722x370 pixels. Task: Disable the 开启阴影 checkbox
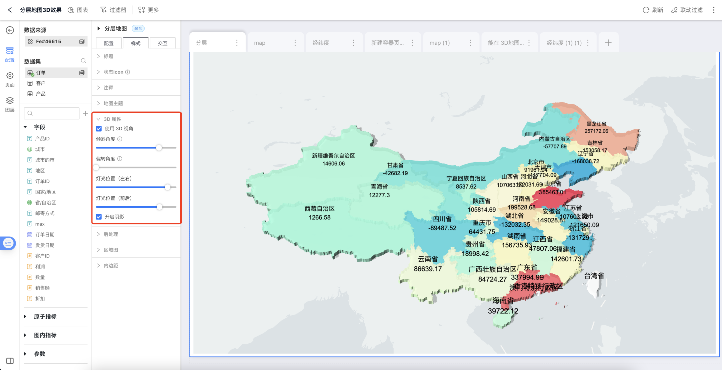point(99,217)
